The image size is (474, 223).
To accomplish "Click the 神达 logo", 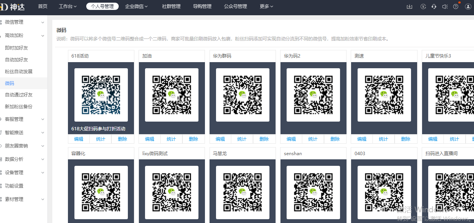I will [x=12, y=6].
